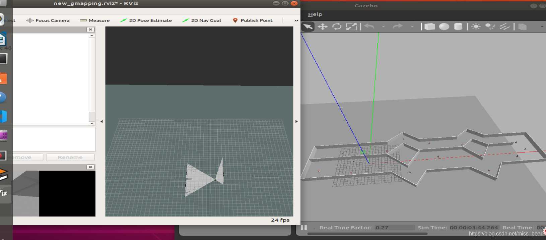Open the undo history dropdown in Gazebo
The width and height of the screenshot is (546, 240).
tap(383, 26)
